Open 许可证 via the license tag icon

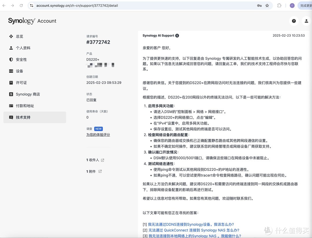click(11, 83)
